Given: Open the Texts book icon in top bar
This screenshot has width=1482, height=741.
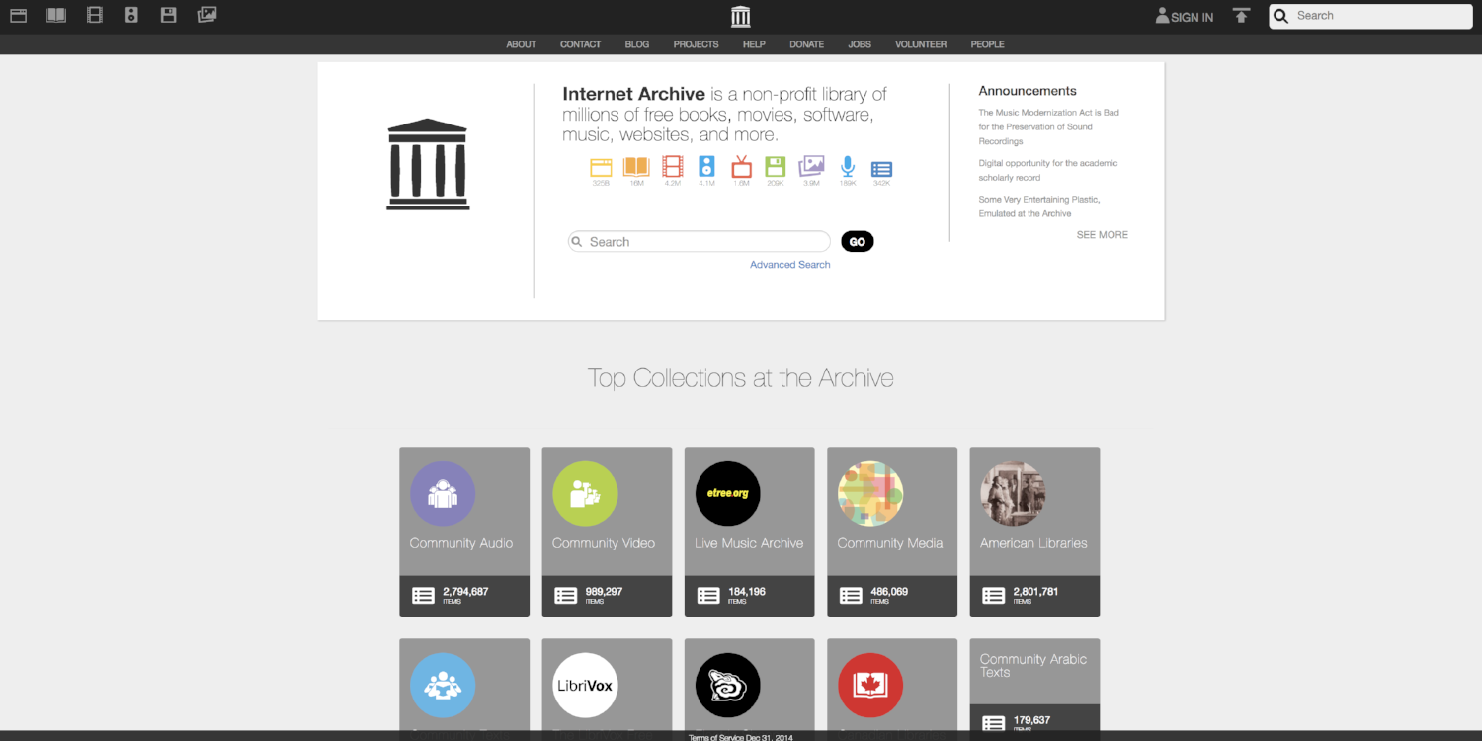Looking at the screenshot, I should tap(56, 15).
